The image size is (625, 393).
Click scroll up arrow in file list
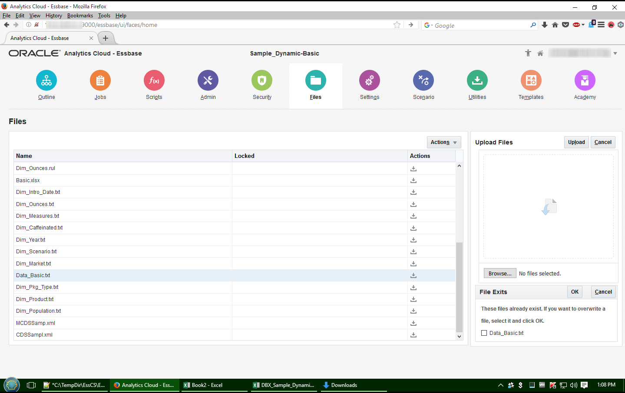click(459, 166)
